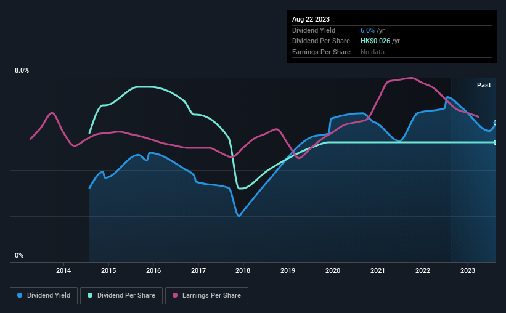
Task: Click the 6.0% Dividend Yield value in tooltip
Action: [367, 30]
